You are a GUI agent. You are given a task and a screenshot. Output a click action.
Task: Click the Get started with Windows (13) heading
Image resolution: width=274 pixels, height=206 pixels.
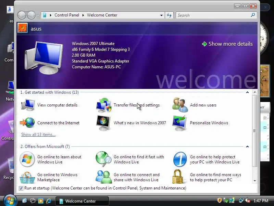(49, 92)
